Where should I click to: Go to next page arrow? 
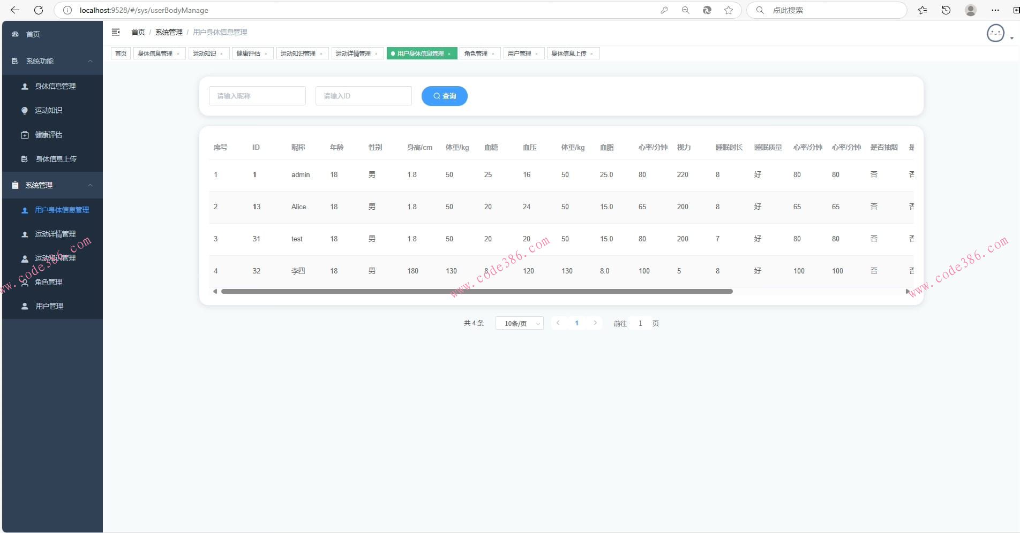click(x=595, y=323)
